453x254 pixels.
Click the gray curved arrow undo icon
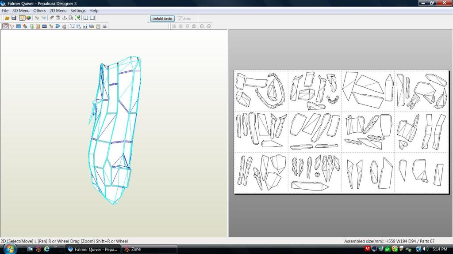(64, 26)
